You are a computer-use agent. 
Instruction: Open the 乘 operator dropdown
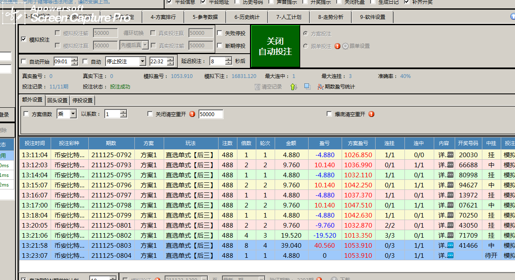(73, 114)
